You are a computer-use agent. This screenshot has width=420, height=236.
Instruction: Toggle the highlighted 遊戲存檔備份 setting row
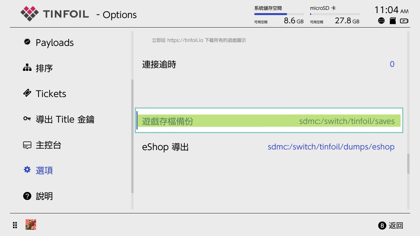pyautogui.click(x=269, y=121)
